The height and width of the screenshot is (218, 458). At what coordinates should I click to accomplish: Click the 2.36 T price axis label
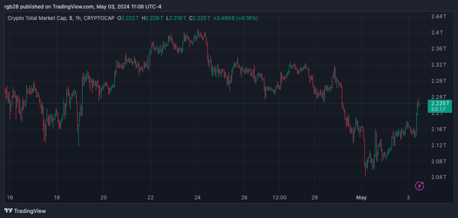(x=438, y=48)
